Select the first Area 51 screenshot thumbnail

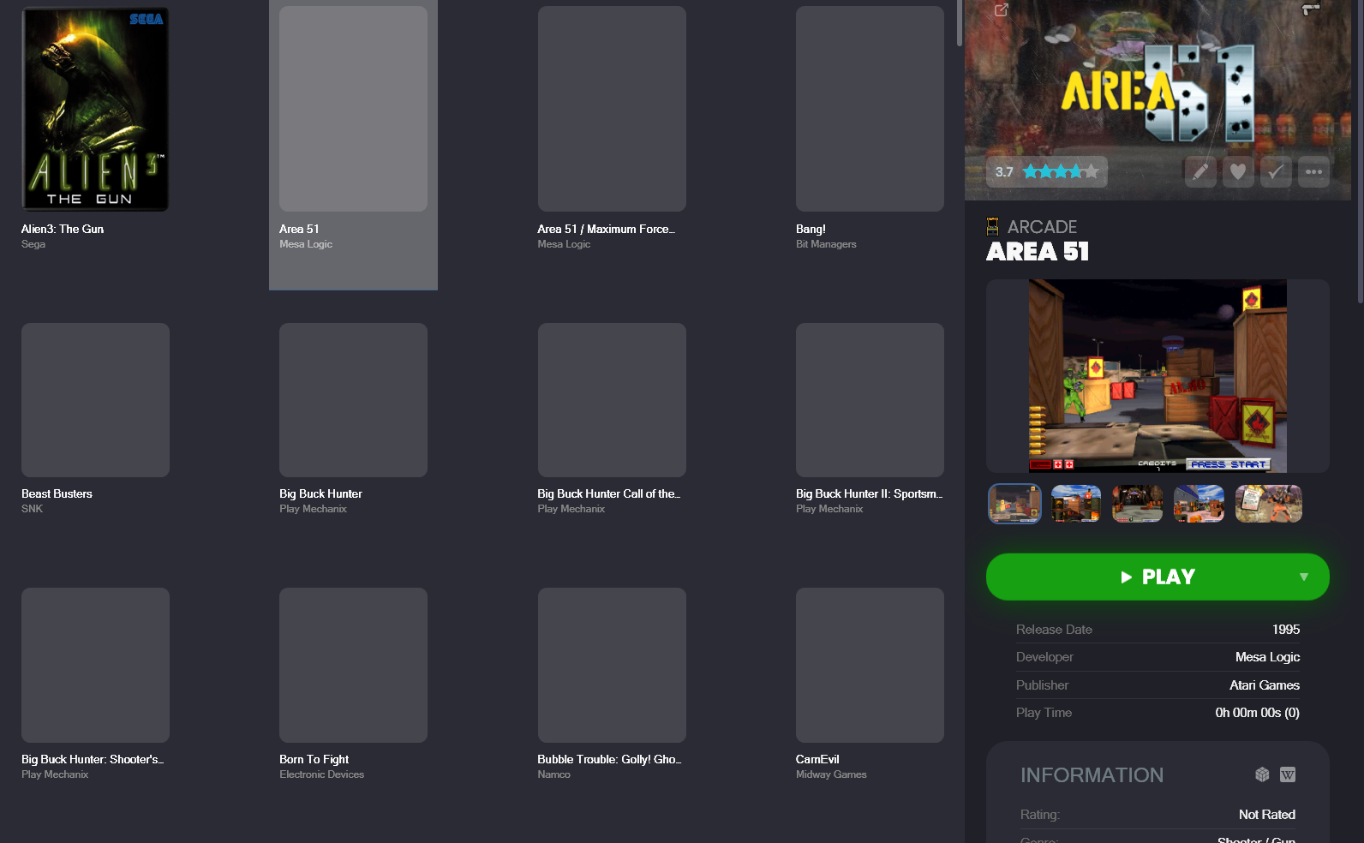(x=1014, y=504)
